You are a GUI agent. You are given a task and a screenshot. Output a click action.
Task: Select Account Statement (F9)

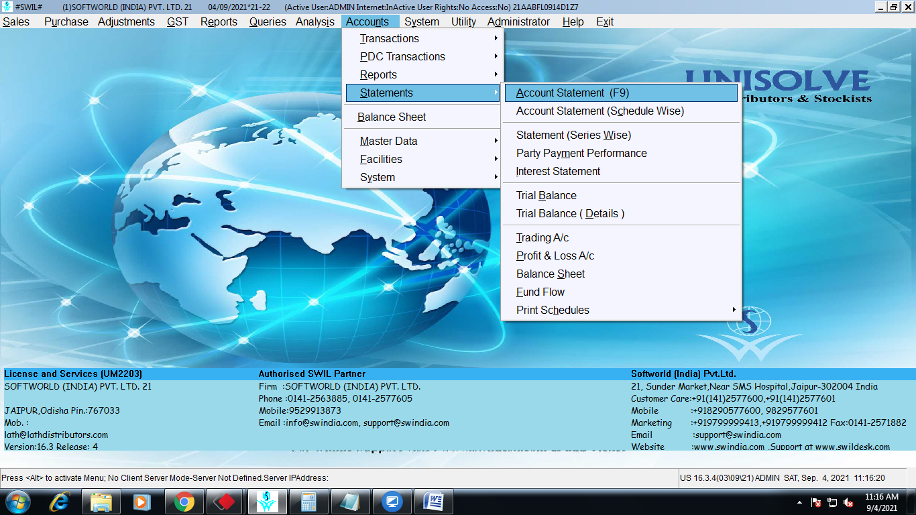click(621, 93)
